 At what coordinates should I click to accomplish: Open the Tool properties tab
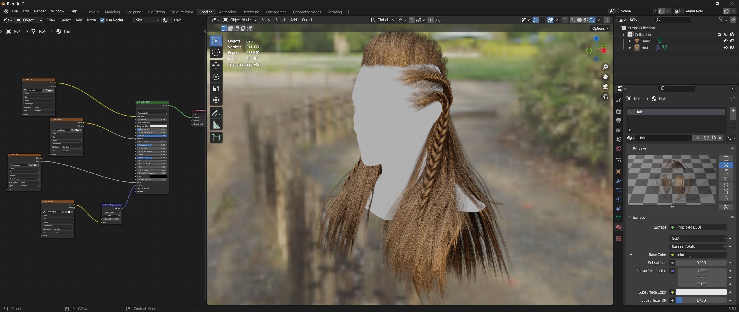pos(618,100)
